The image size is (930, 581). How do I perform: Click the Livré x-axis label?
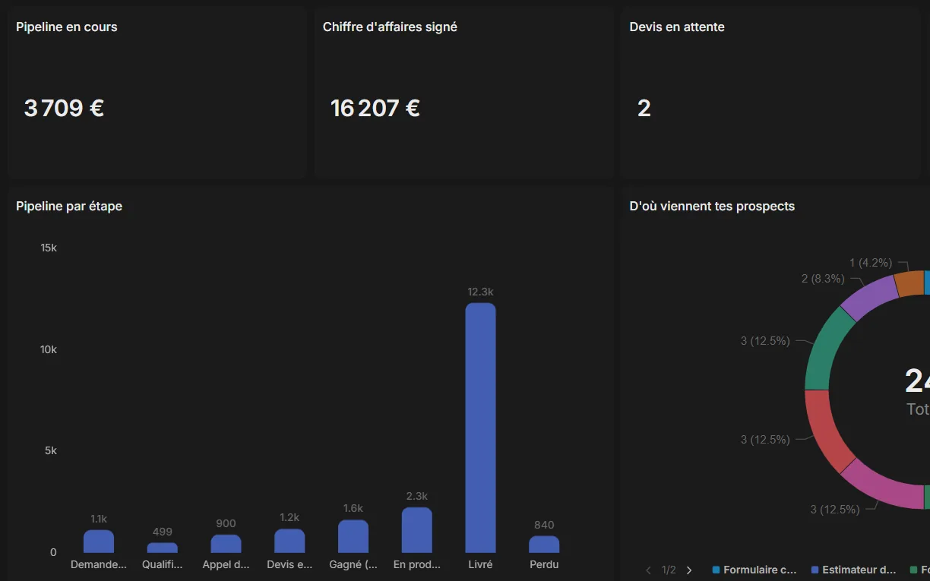point(480,564)
